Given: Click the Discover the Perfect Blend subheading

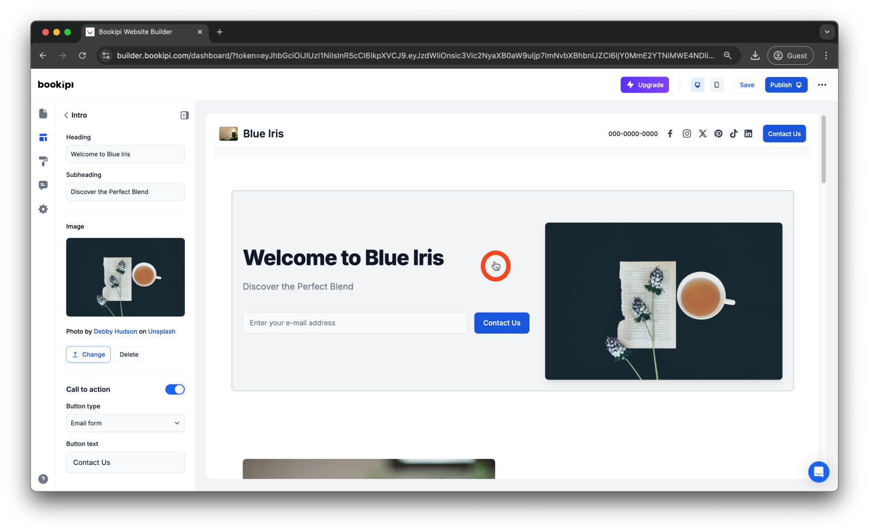Looking at the screenshot, I should click(x=298, y=287).
